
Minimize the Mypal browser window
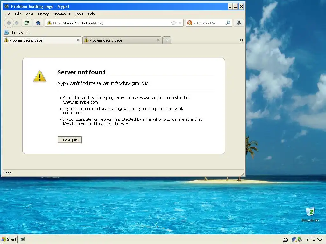(x=230, y=6)
